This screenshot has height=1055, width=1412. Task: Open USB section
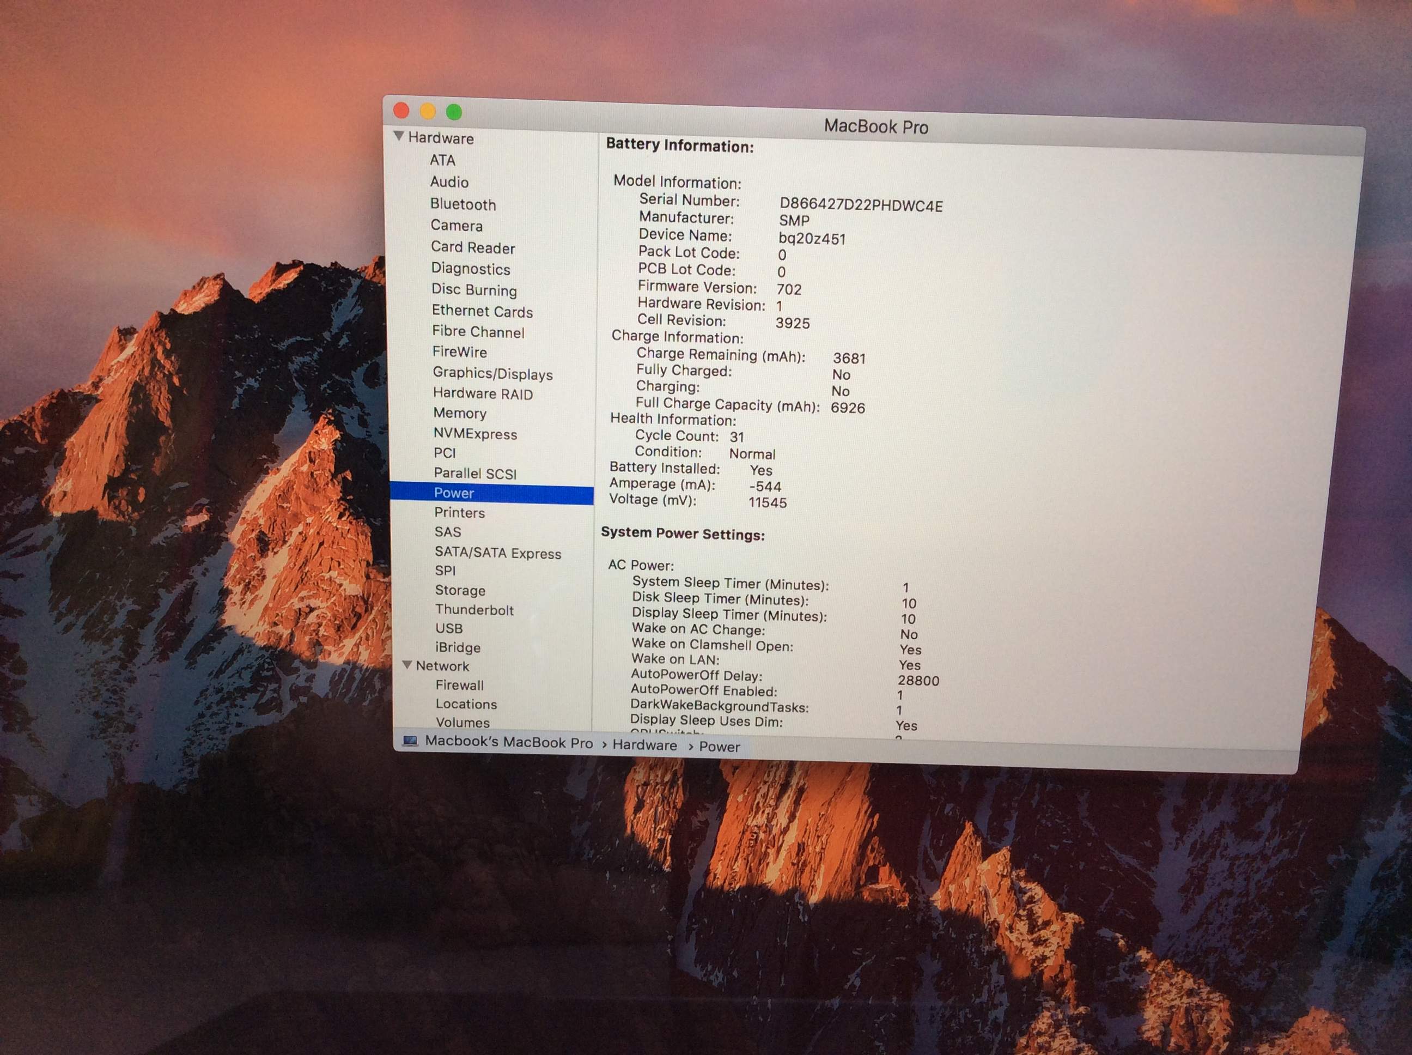[x=449, y=628]
